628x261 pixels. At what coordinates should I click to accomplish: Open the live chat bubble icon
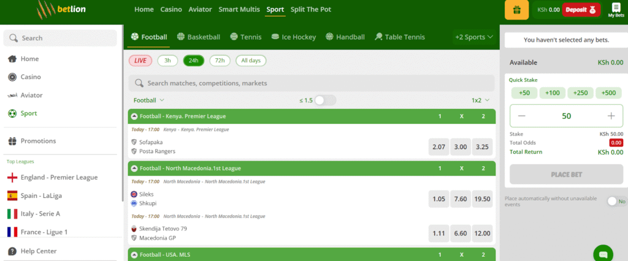click(x=603, y=252)
